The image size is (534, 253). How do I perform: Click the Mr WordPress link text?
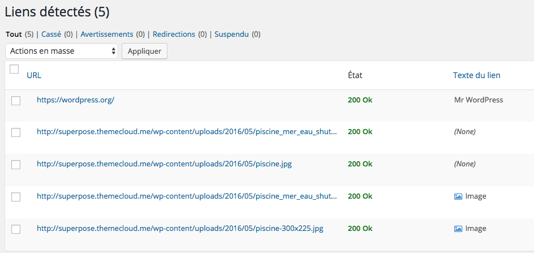point(479,100)
